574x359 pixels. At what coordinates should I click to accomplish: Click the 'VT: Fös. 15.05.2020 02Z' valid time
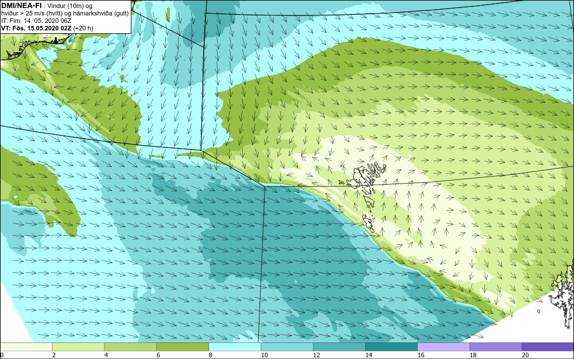point(36,28)
